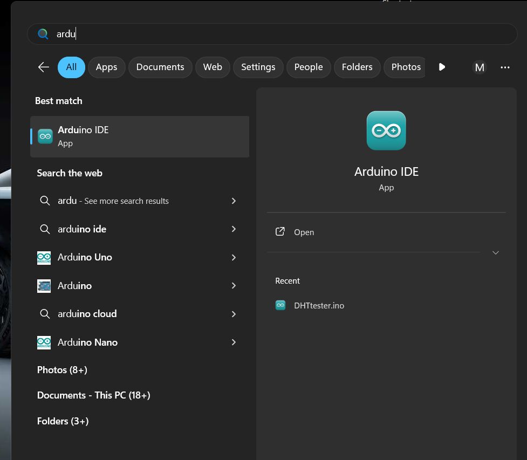
Task: Click the Arduino board thumbnail icon
Action: (44, 286)
